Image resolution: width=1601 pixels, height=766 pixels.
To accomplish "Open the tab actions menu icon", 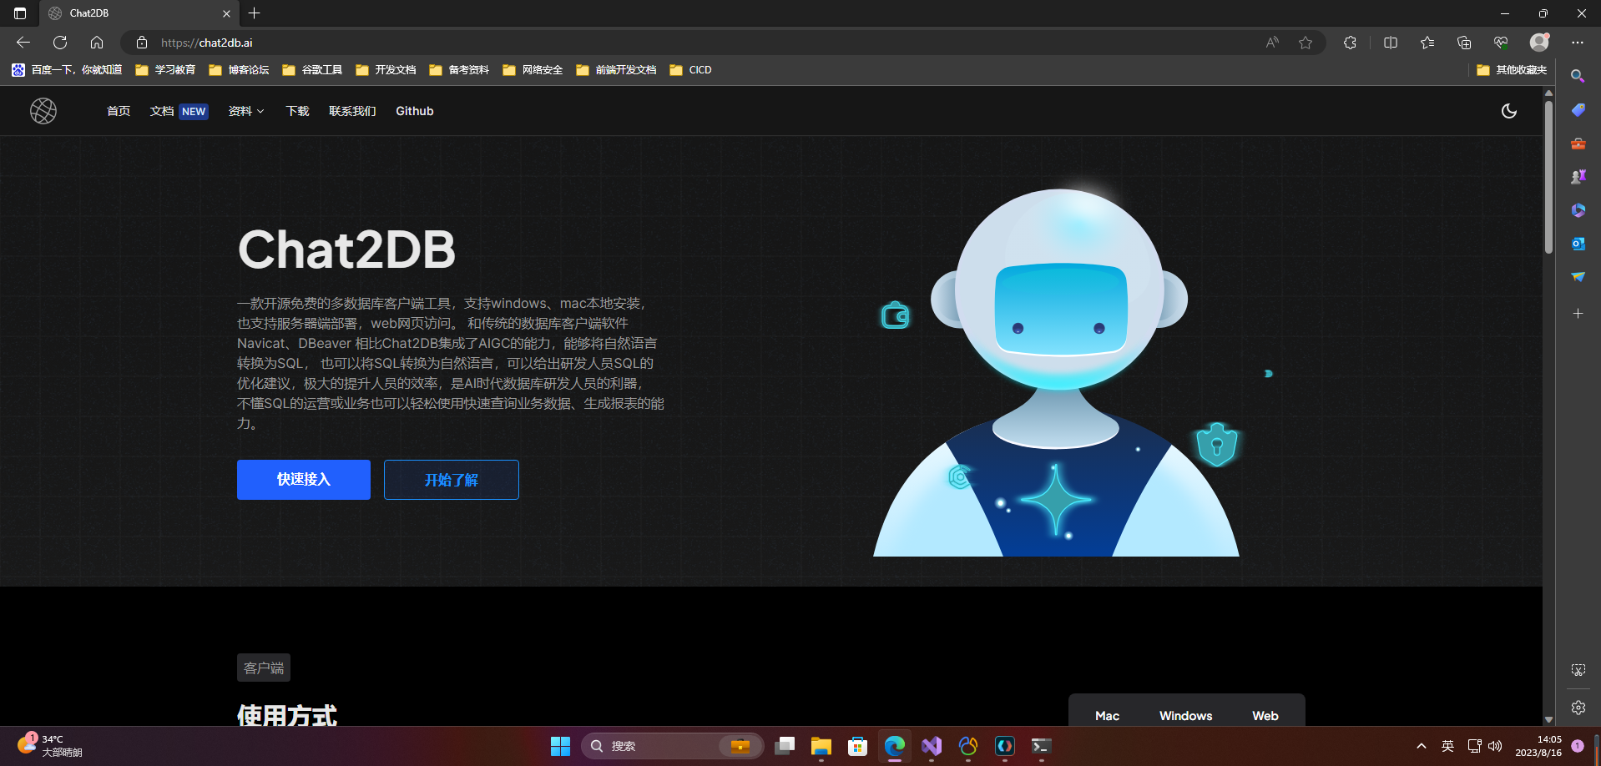I will point(20,13).
